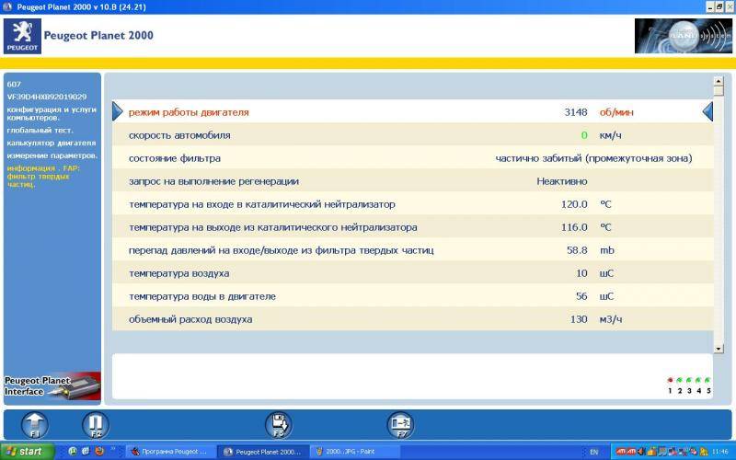This screenshot has width=736, height=460.
Task: Click the Peugeot Planet Interface image
Action: [52, 386]
